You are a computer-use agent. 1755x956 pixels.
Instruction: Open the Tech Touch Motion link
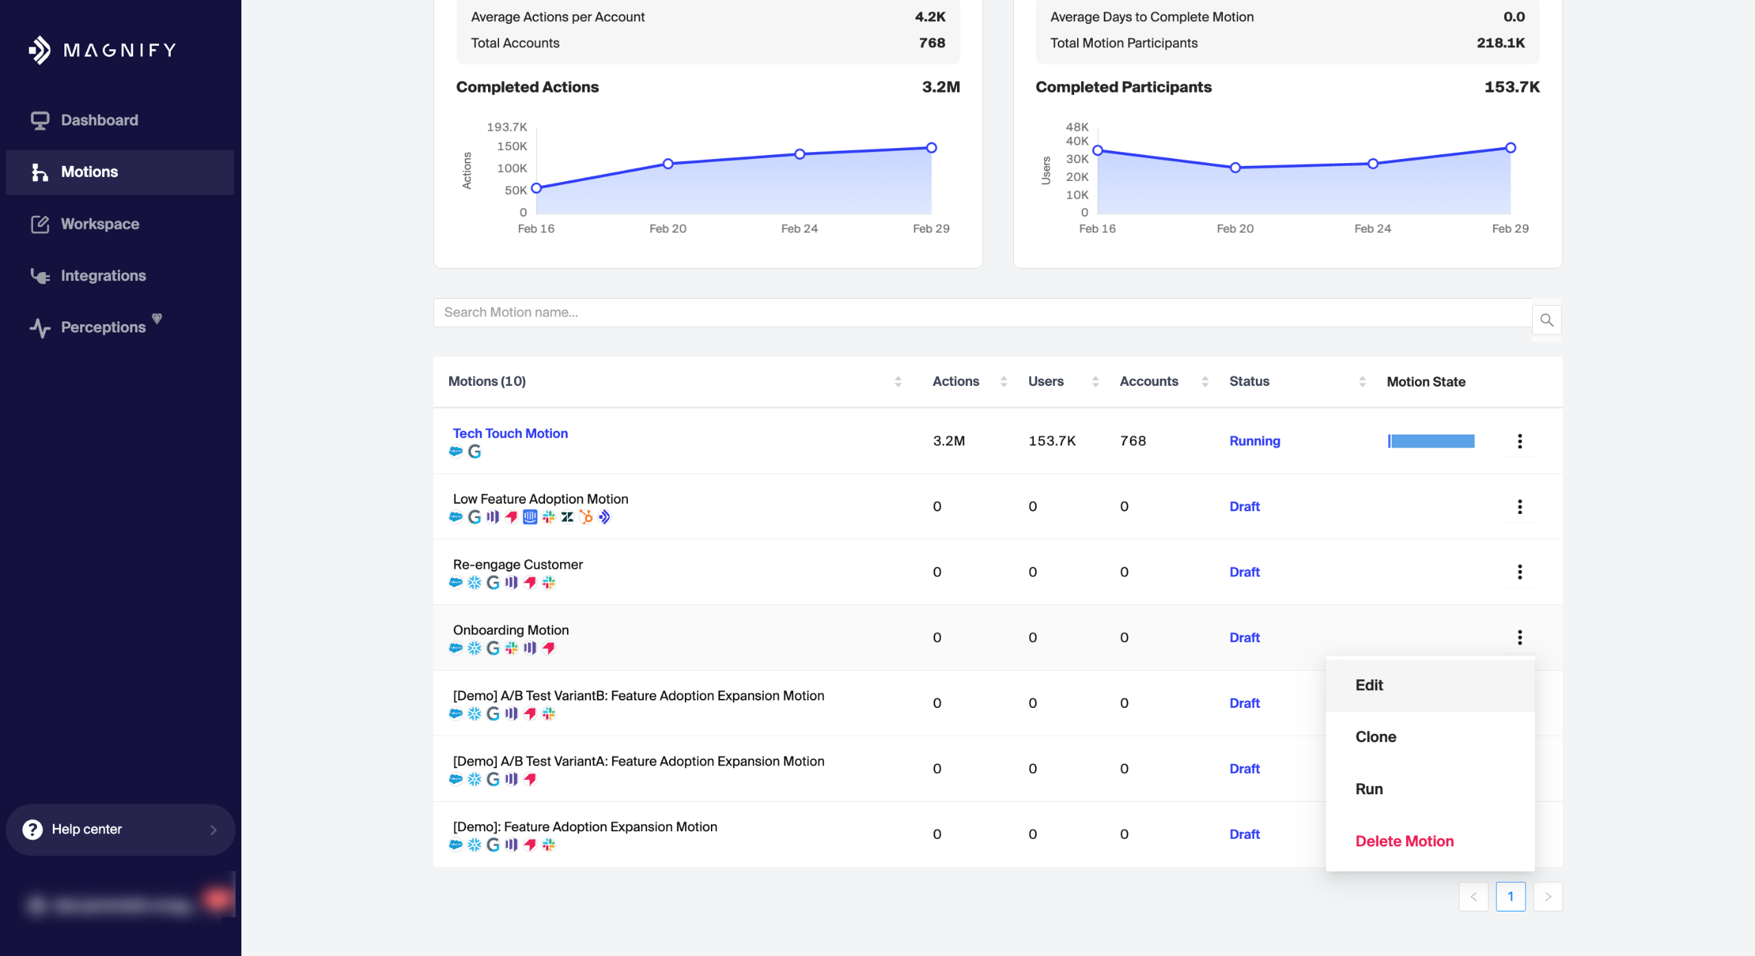pos(510,433)
